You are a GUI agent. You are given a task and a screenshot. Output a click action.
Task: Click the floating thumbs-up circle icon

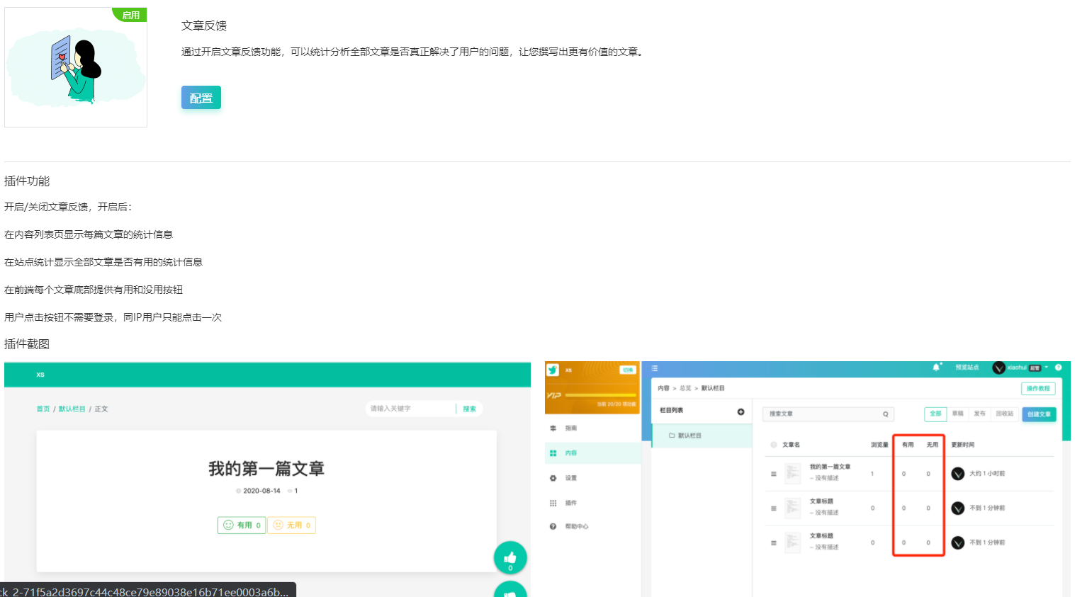pos(510,558)
